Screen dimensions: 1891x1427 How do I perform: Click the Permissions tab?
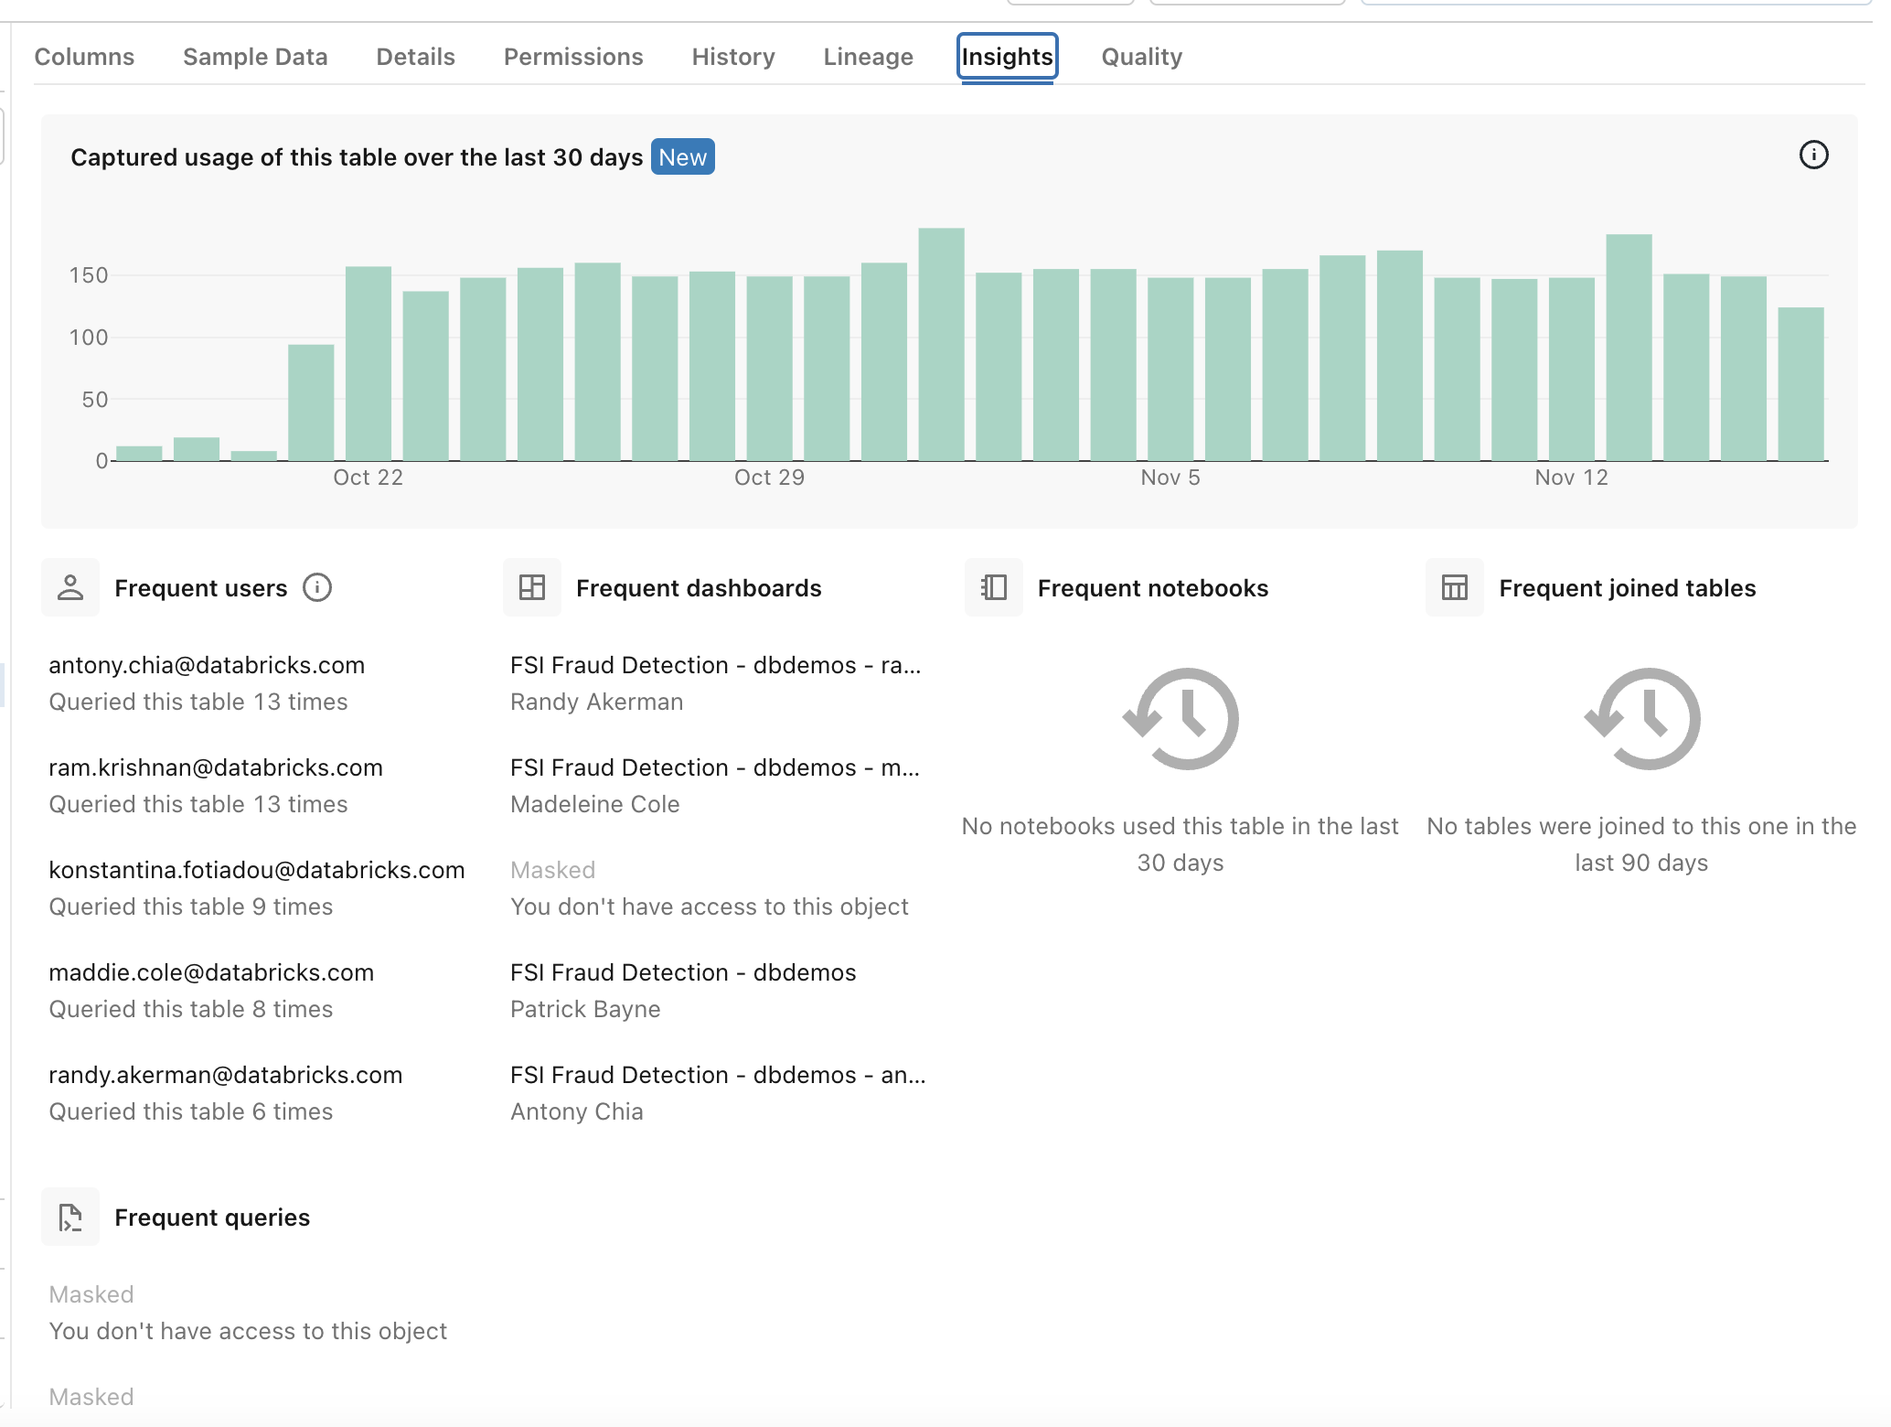[574, 56]
